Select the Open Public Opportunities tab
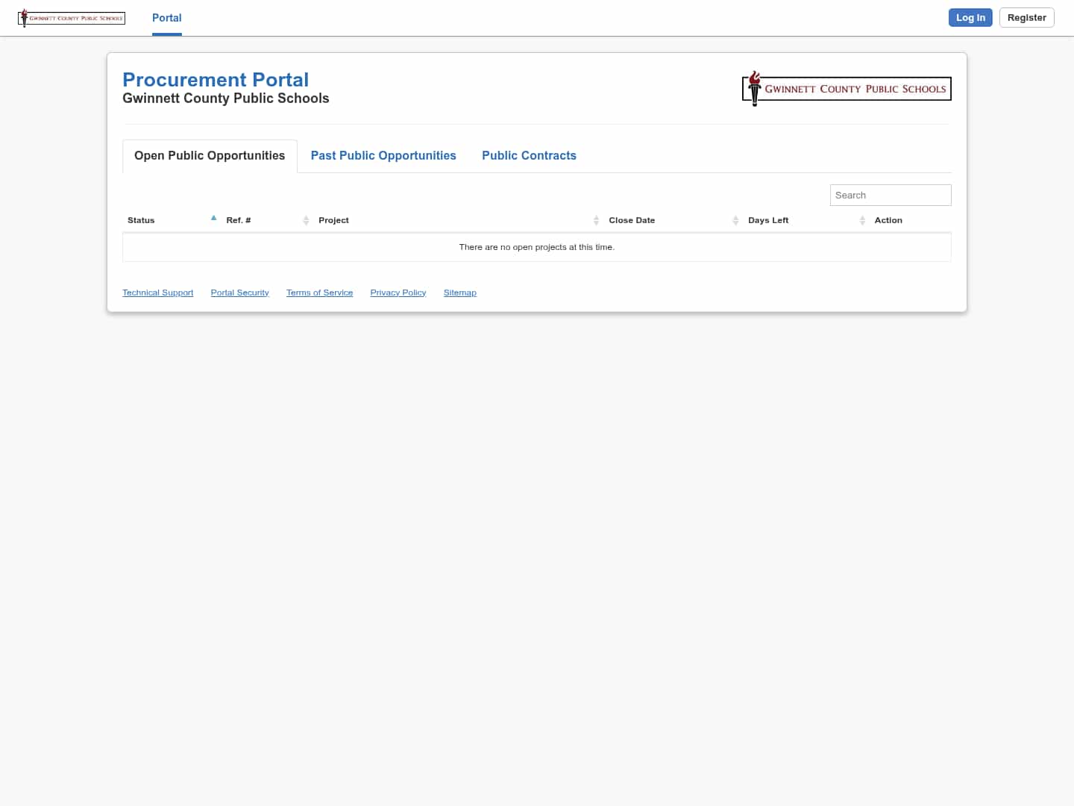This screenshot has height=806, width=1074. pyautogui.click(x=210, y=156)
